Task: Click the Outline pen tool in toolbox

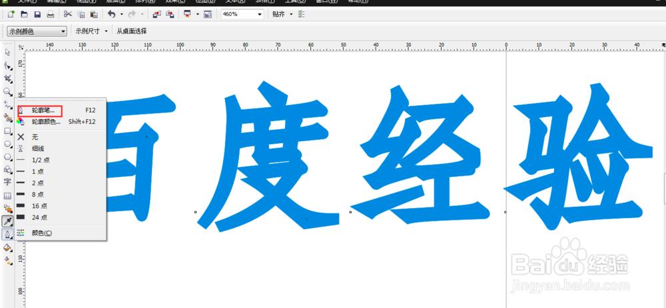Action: pos(7,234)
